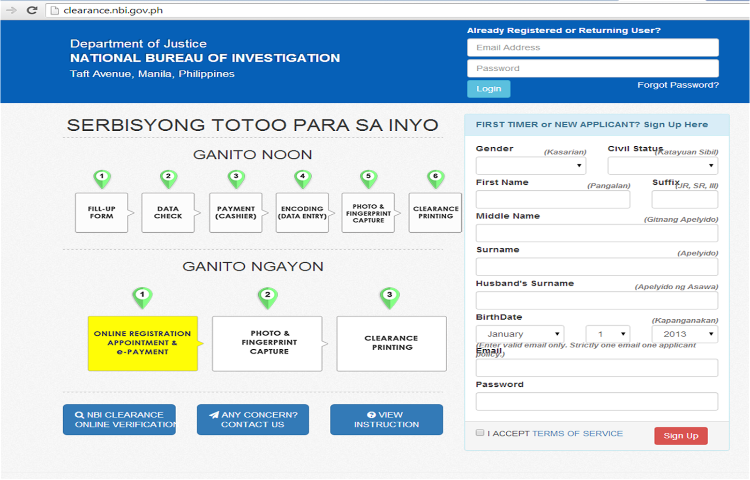Click the Email Address login field
Viewport: 750px width, 480px height.
592,47
